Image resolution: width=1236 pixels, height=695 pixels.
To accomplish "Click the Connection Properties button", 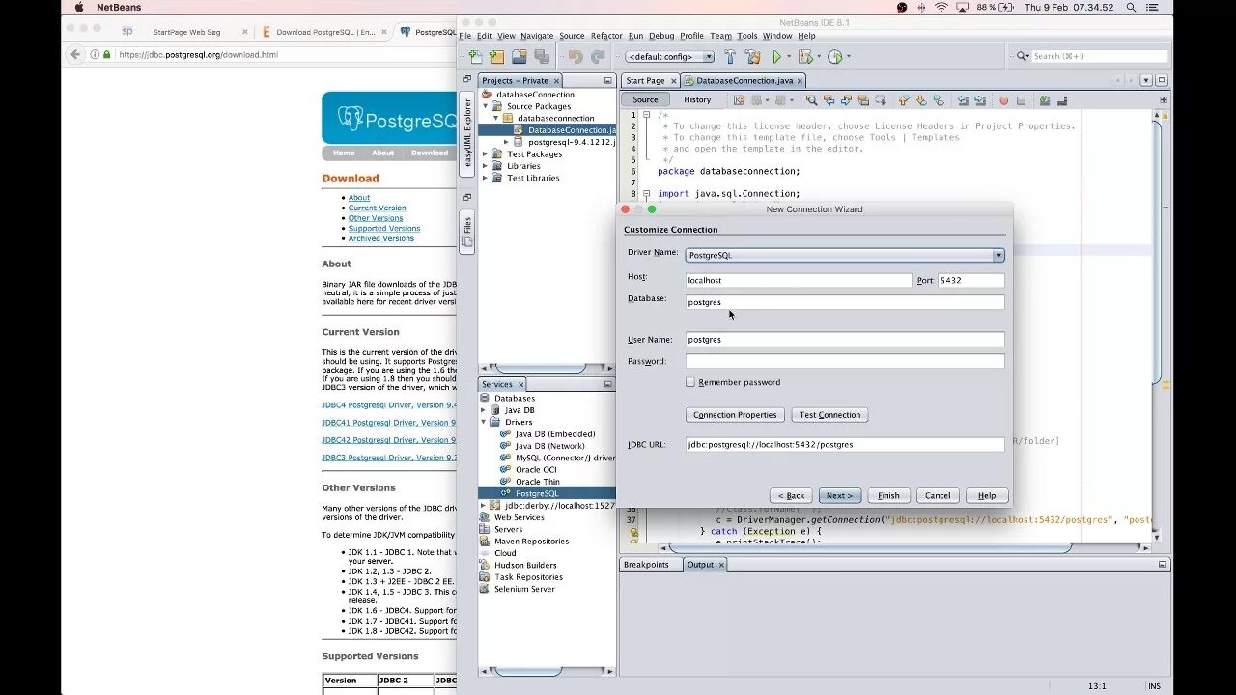I will [735, 415].
